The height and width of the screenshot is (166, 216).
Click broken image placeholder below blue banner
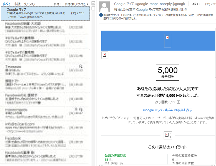point(104,55)
